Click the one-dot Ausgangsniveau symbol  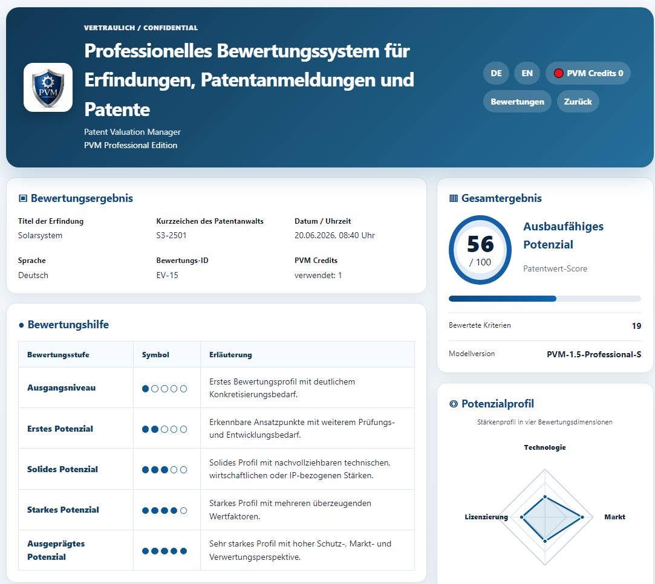point(165,389)
